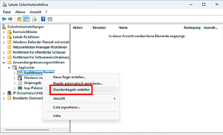Click the Up one level folder icon

pyautogui.click(x=19, y=19)
